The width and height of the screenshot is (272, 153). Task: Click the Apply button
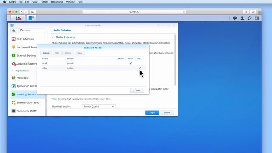[x=152, y=113]
